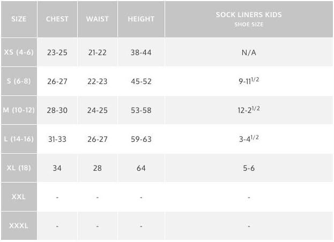The height and width of the screenshot is (242, 334).
Task: Click the CHEST column header
Action: point(57,19)
